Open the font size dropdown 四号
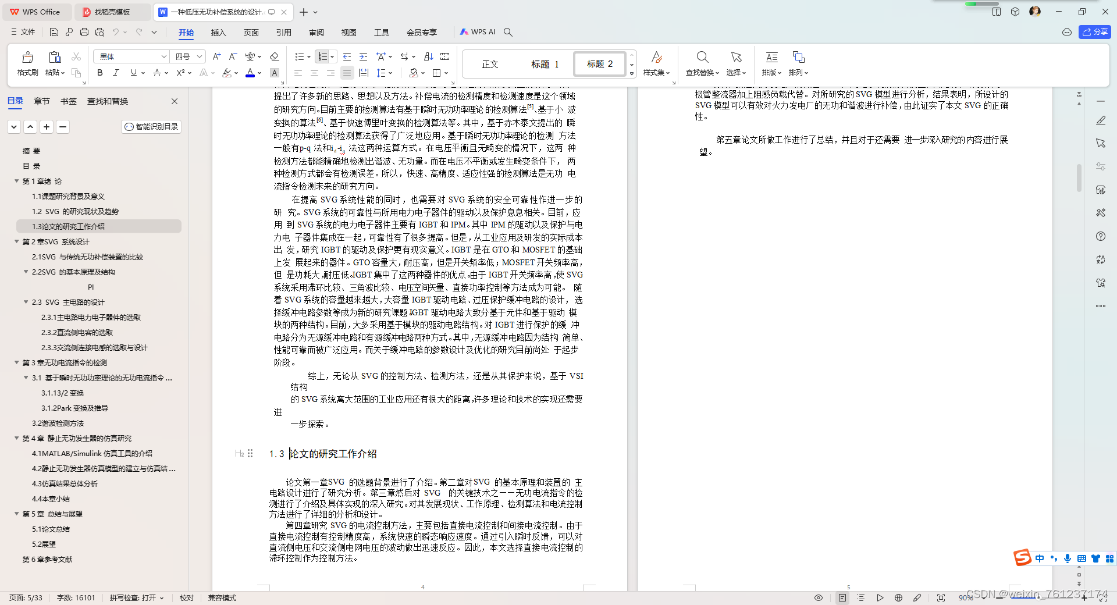This screenshot has height=605, width=1117. tap(200, 56)
